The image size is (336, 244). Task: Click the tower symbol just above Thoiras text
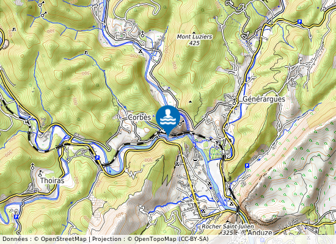coord(40,173)
